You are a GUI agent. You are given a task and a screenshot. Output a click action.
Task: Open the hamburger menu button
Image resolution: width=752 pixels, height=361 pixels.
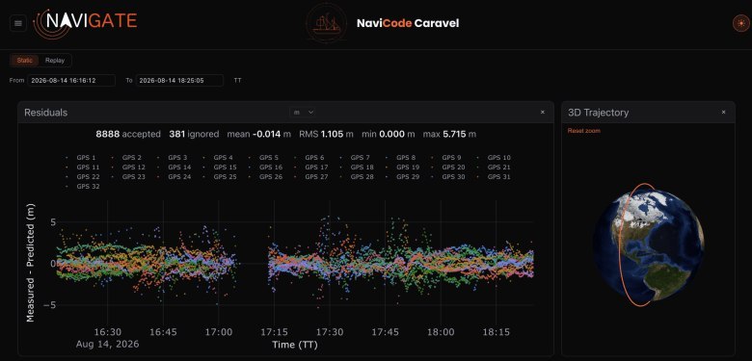[x=18, y=23]
